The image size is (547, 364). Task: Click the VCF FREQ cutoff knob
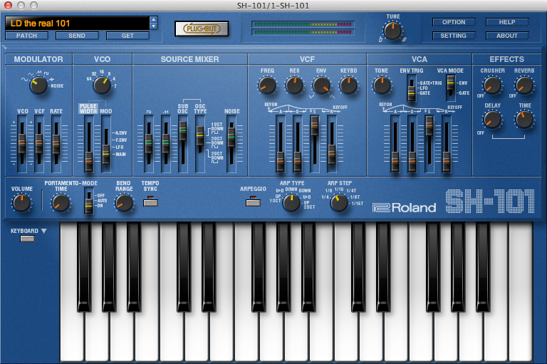click(267, 86)
